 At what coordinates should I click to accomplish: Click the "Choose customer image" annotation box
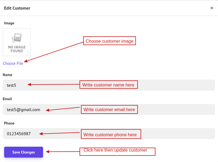tap(109, 41)
